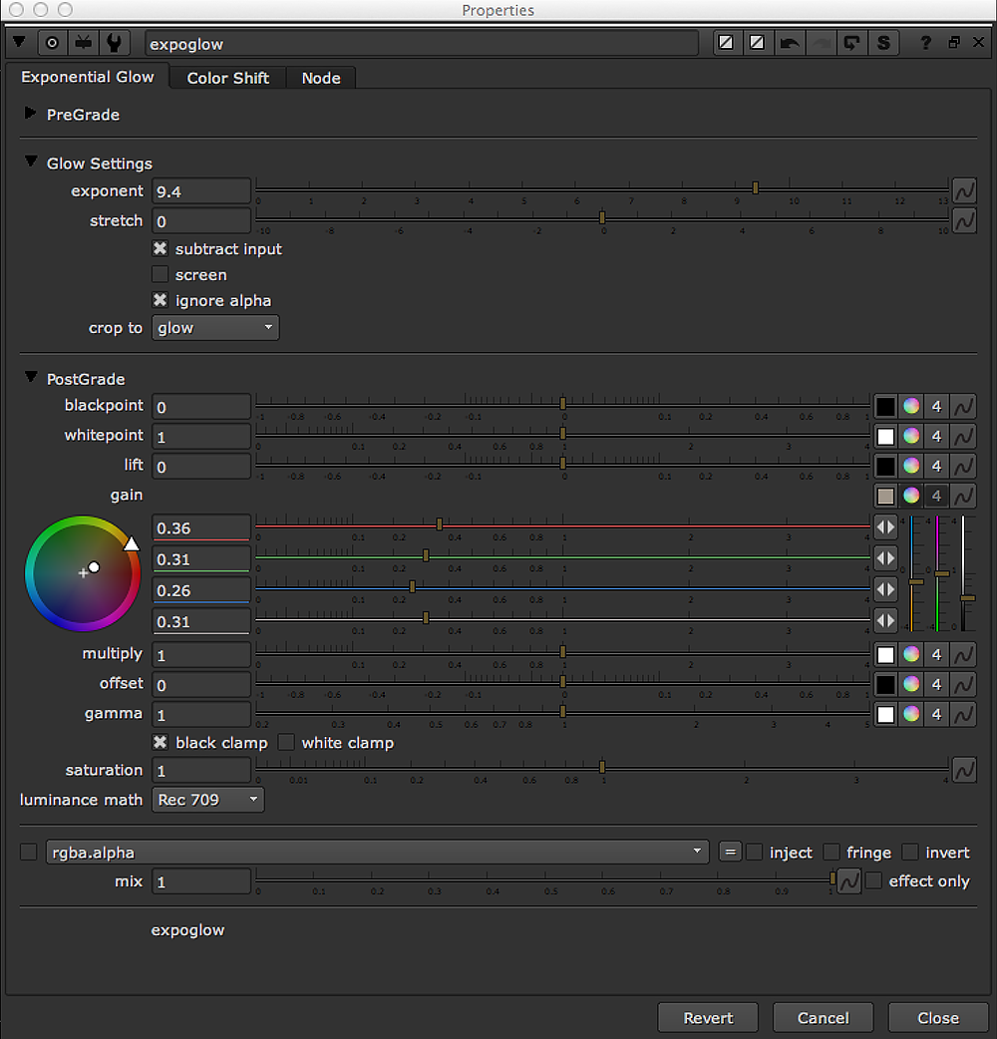Open the color wheel picker for blackpoint
The image size is (997, 1039).
coord(911,406)
